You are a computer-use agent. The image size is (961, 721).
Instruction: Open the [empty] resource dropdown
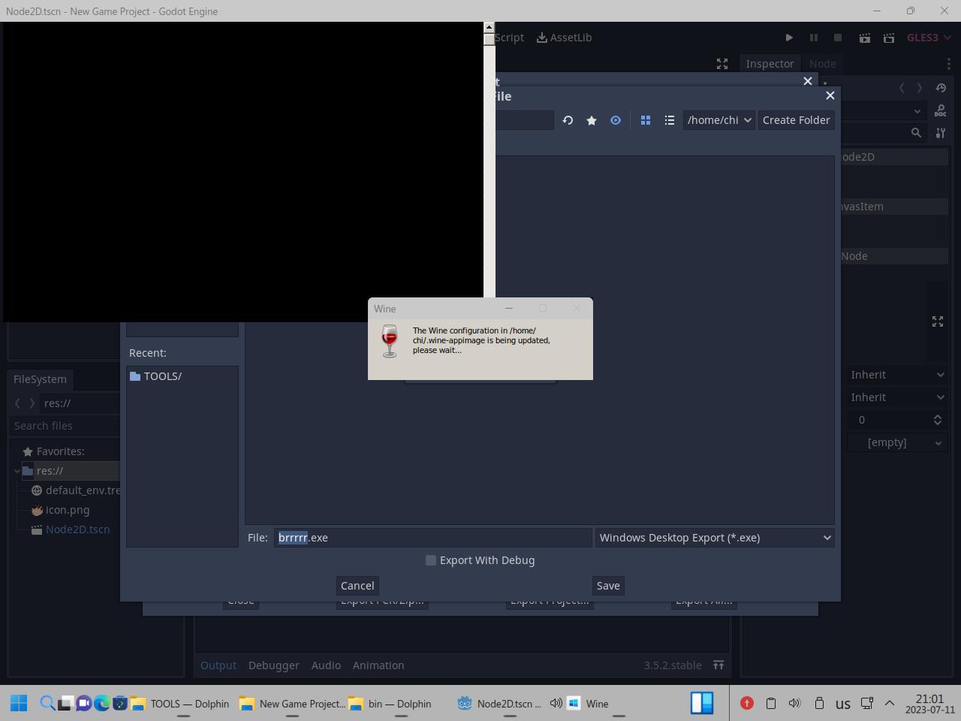[897, 442]
